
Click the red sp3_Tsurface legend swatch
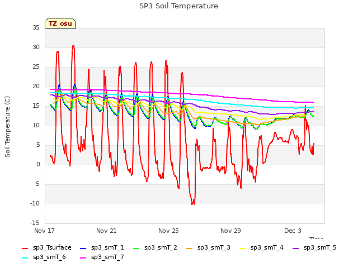[25, 248]
